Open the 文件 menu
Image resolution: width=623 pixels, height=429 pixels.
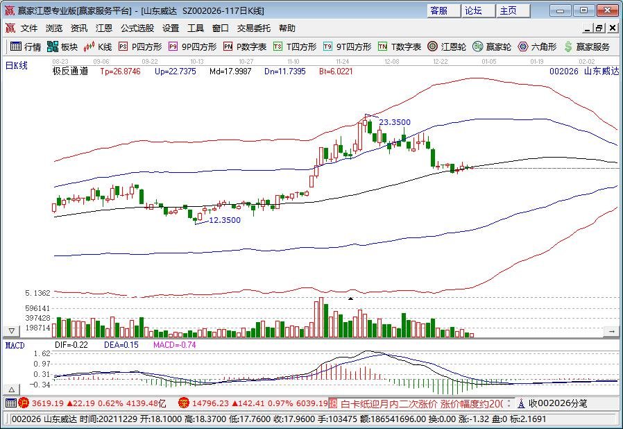(x=29, y=28)
